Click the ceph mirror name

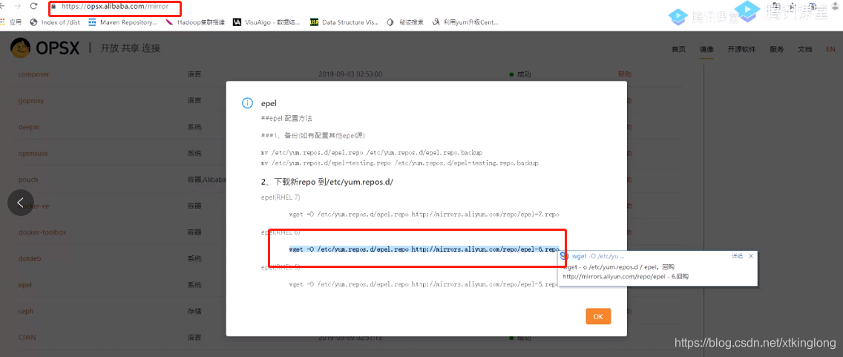26,311
